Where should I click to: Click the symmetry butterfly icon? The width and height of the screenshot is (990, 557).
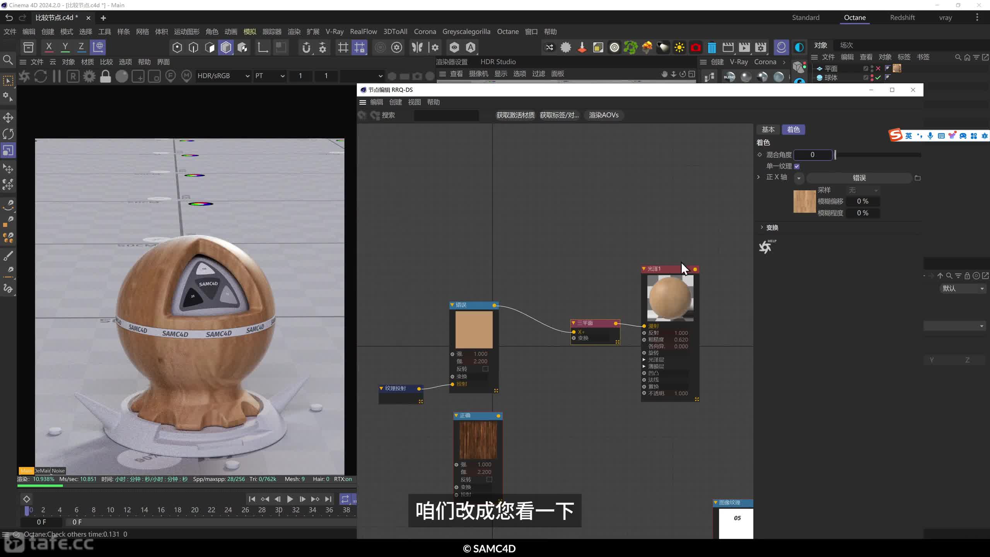click(x=417, y=48)
